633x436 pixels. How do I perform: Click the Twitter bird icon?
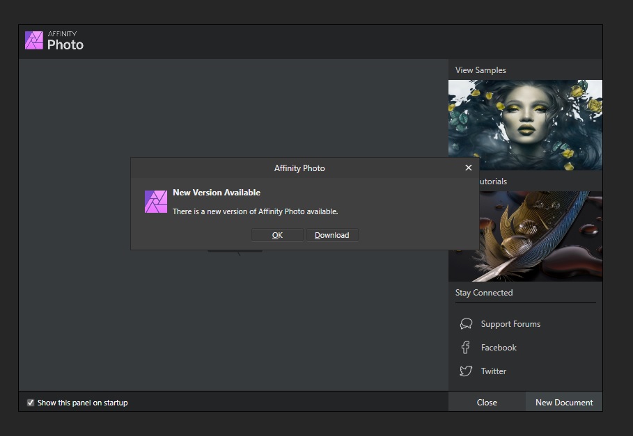466,371
